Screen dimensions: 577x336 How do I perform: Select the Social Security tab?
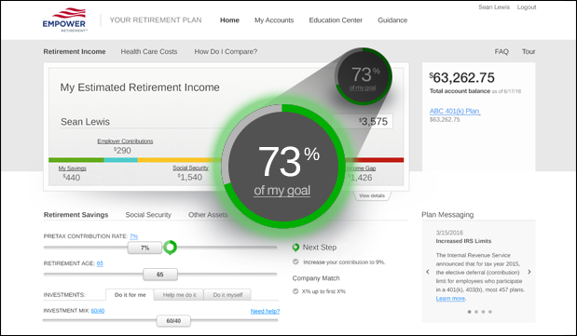coord(148,215)
